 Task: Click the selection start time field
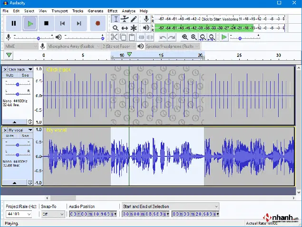146,214
